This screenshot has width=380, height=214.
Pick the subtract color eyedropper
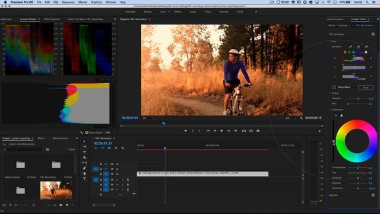[366, 46]
